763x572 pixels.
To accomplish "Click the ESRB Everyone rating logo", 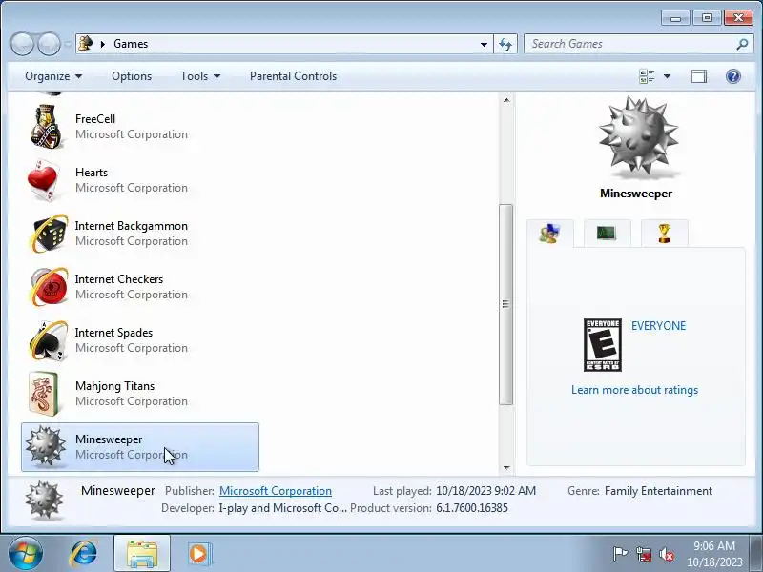I will (x=603, y=345).
